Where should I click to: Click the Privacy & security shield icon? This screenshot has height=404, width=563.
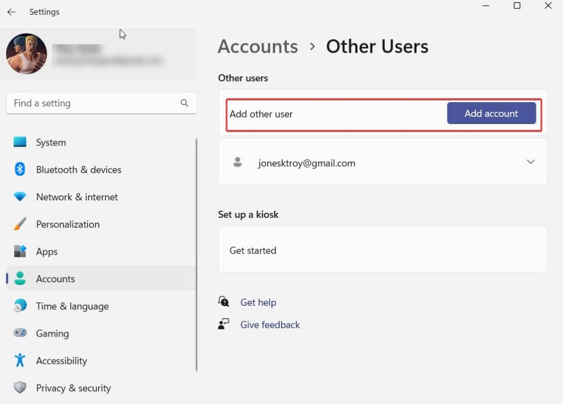pos(20,388)
